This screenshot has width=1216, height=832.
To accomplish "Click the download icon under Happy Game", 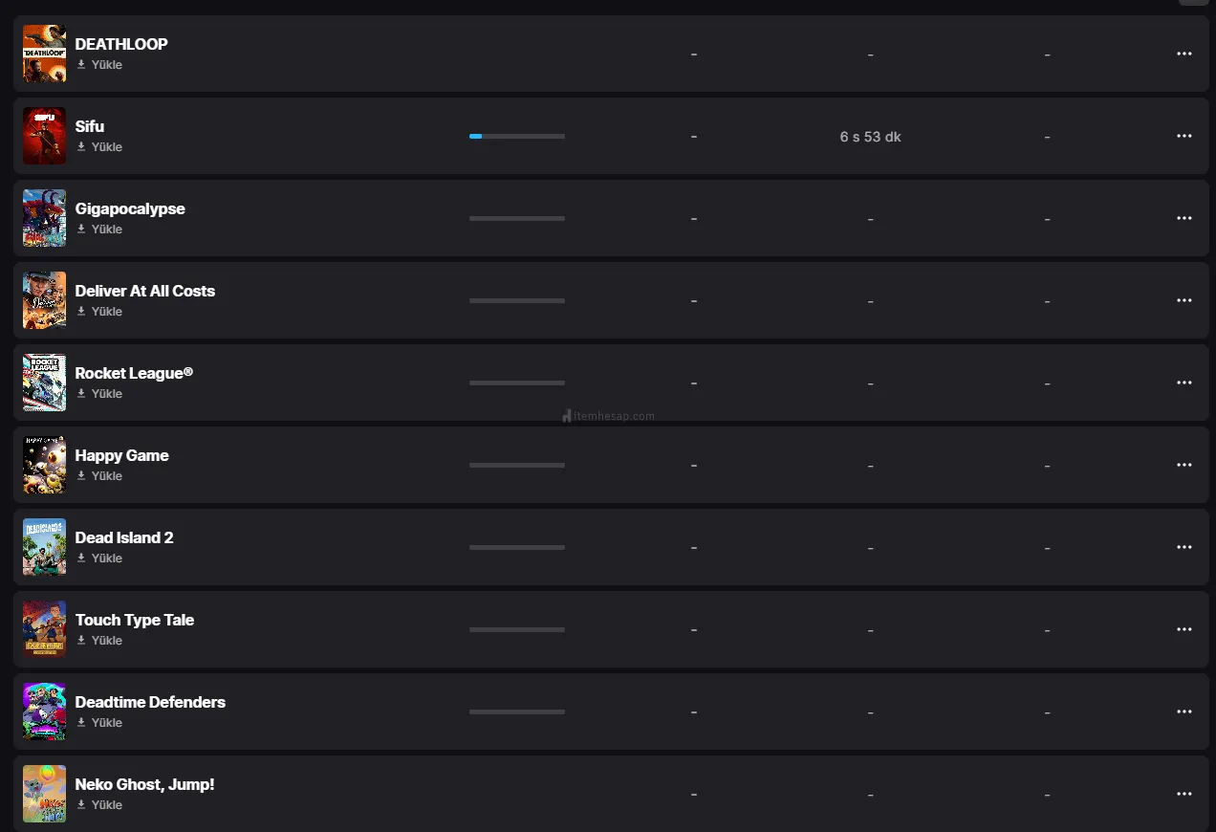I will click(81, 476).
